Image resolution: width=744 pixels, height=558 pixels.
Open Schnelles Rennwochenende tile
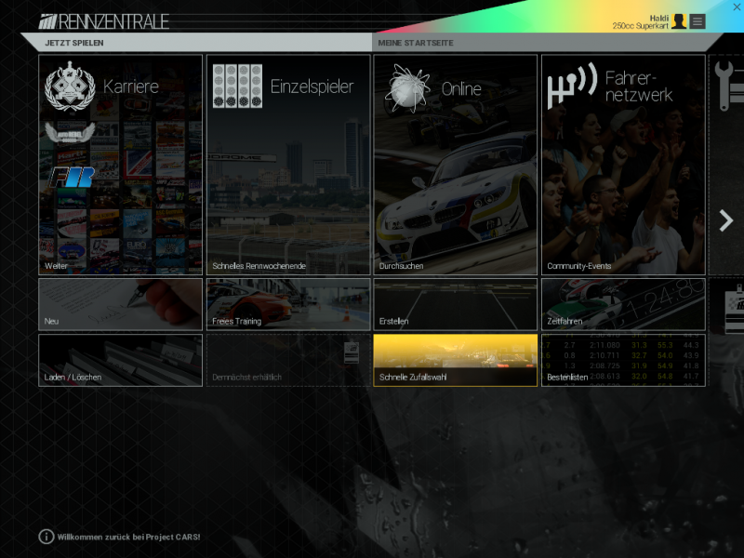click(288, 165)
